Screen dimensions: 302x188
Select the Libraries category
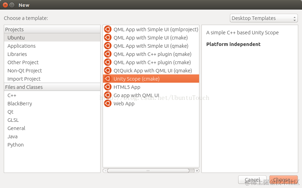coord(52,54)
